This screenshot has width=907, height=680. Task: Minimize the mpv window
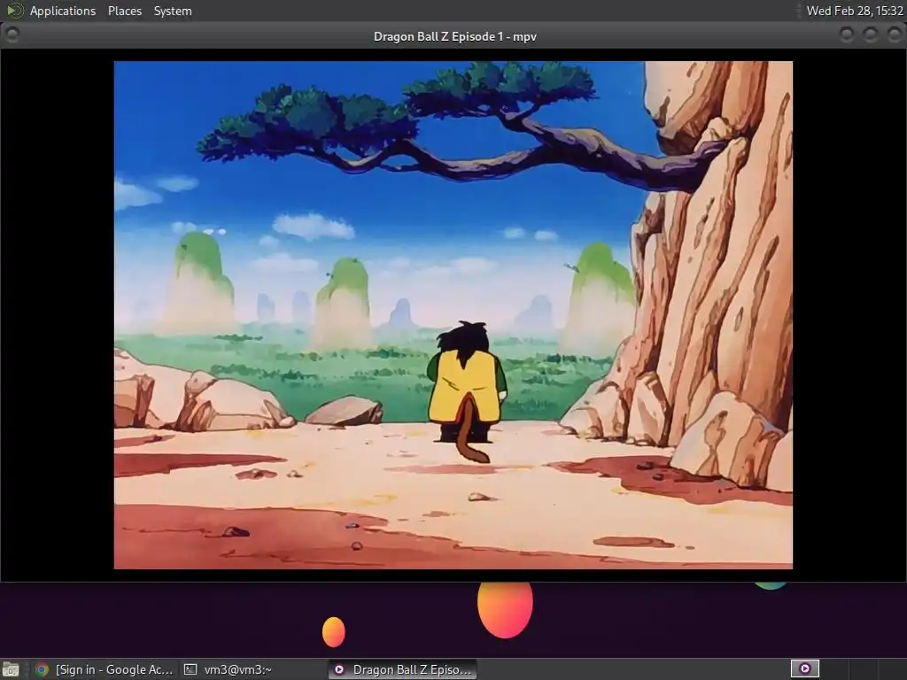coord(846,35)
